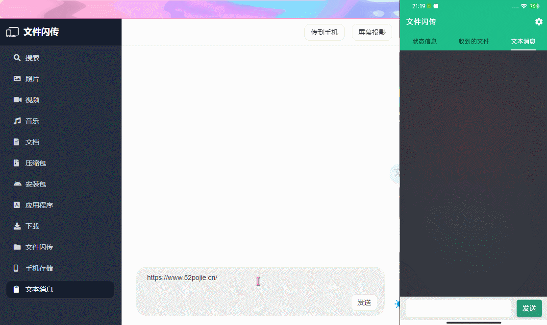Screen dimensions: 547x325
Task: Open the 收到的文件 tab on phone
Action: coord(473,42)
